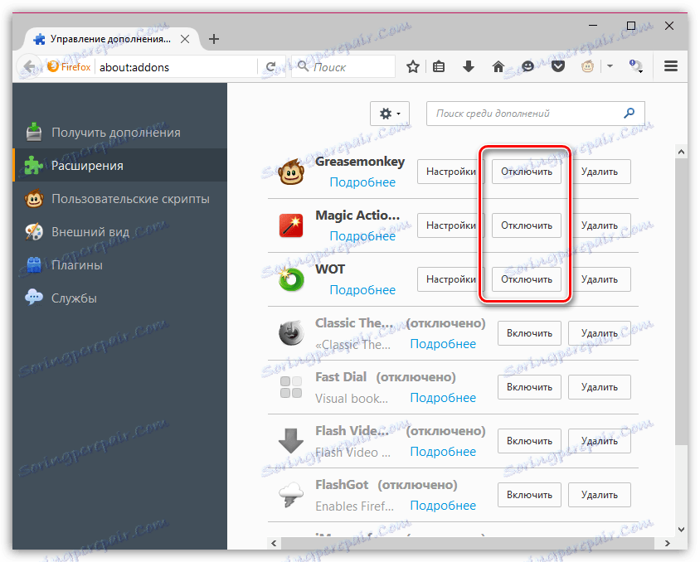Focus the add-ons search field
This screenshot has width=700, height=562.
[x=535, y=114]
